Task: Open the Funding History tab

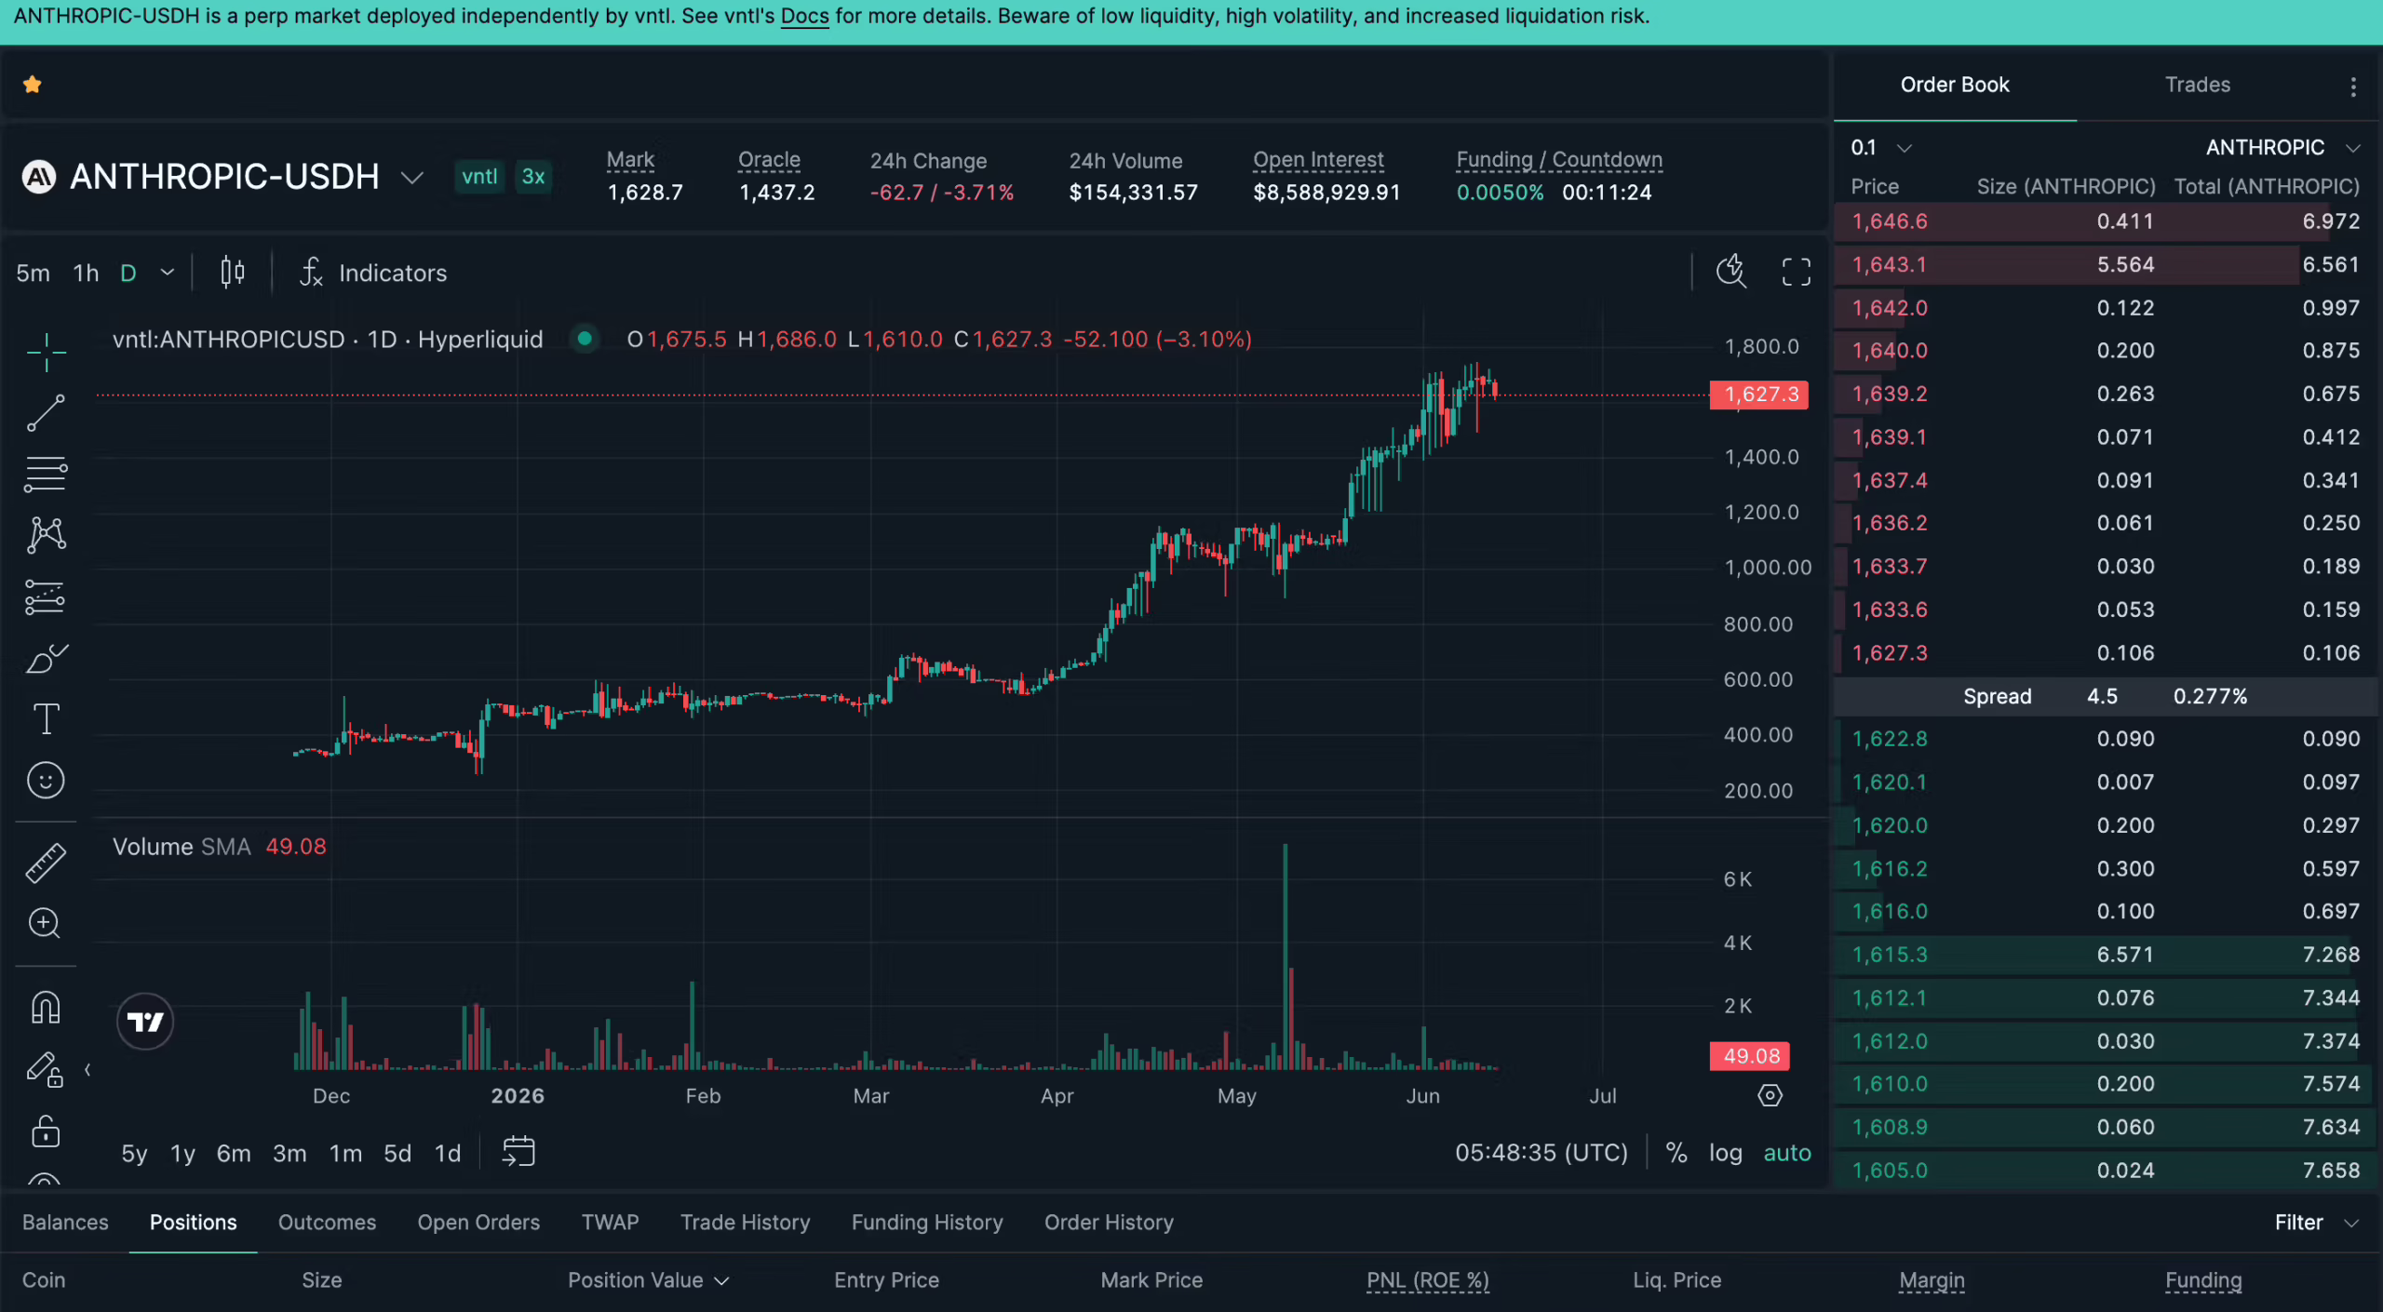Action: (927, 1222)
